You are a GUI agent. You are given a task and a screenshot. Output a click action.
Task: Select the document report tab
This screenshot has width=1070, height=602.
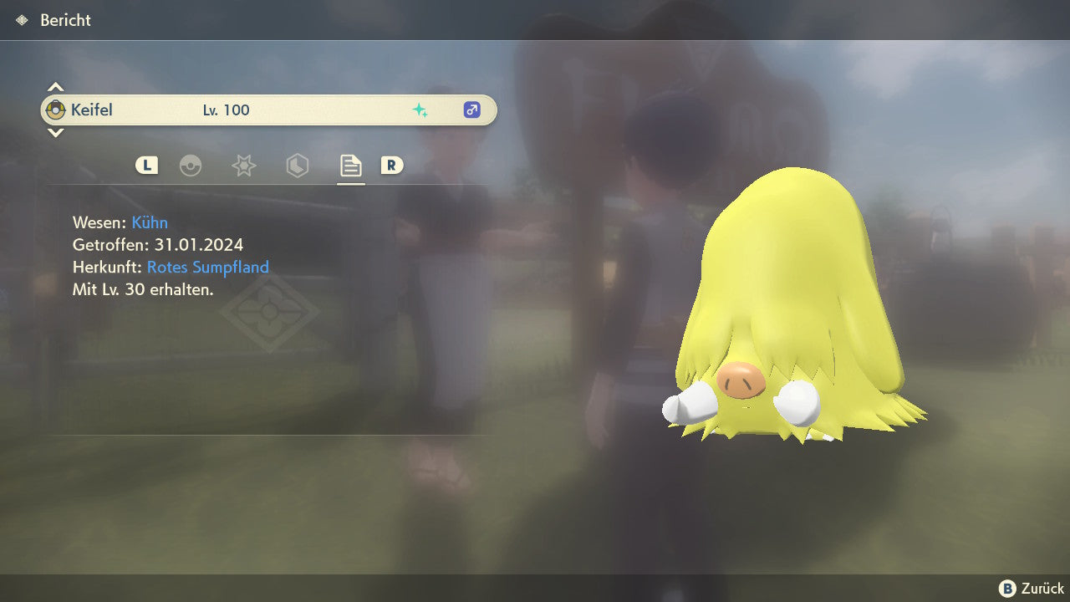pyautogui.click(x=350, y=166)
